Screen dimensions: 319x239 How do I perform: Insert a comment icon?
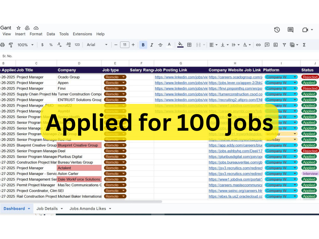pyautogui.click(x=267, y=45)
